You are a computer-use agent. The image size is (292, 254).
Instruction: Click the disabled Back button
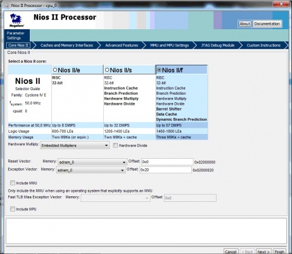point(247,251)
